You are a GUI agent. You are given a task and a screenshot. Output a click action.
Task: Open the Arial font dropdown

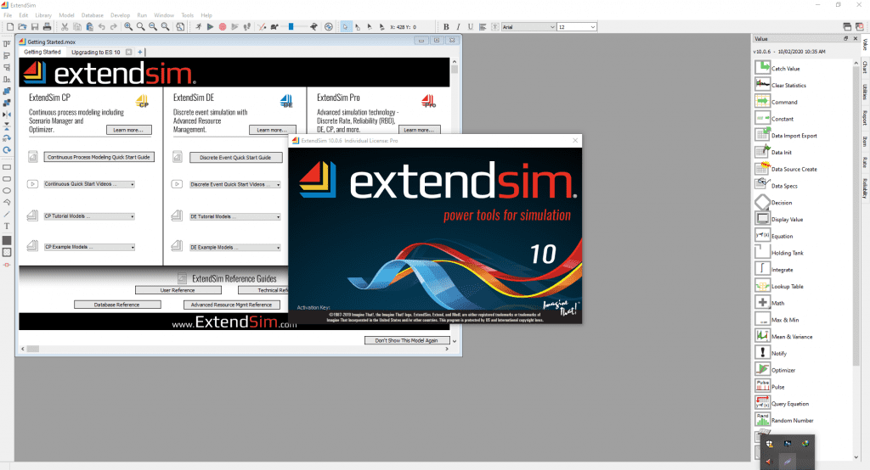click(528, 27)
